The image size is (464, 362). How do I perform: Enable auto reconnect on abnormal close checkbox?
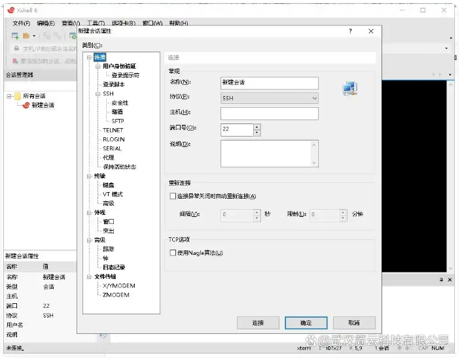[173, 196]
